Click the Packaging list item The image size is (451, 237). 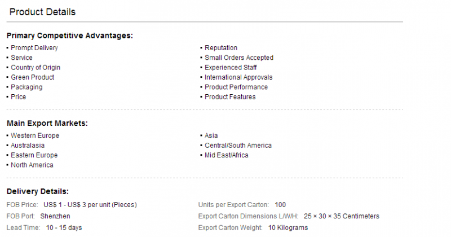26,87
